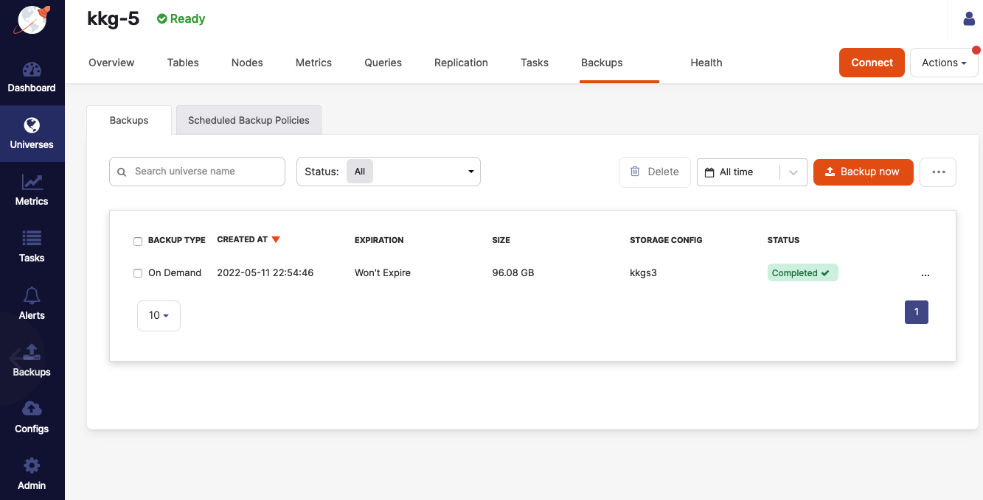Go to page 1 of backups
The height and width of the screenshot is (500, 983).
(x=917, y=312)
